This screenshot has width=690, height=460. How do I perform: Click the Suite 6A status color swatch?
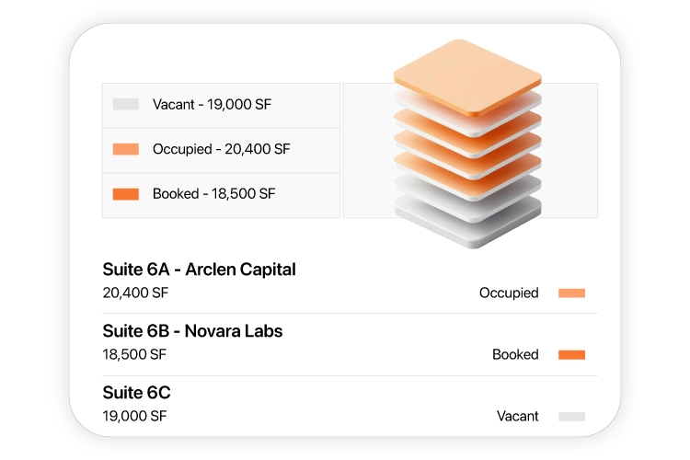pos(571,293)
